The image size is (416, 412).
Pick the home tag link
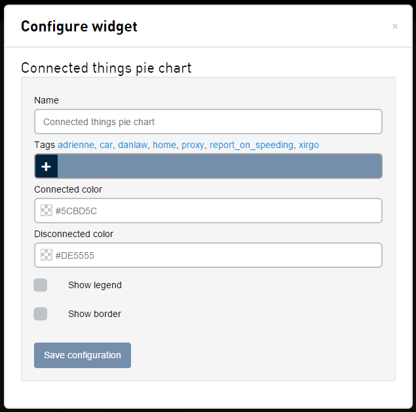pos(164,145)
